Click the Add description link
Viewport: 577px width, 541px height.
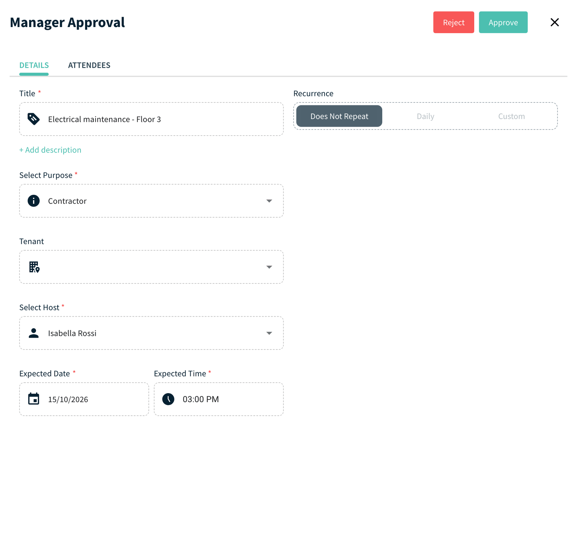click(50, 150)
